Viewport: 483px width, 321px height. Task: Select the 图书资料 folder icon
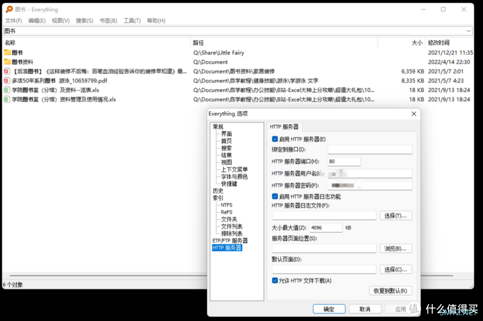point(8,62)
